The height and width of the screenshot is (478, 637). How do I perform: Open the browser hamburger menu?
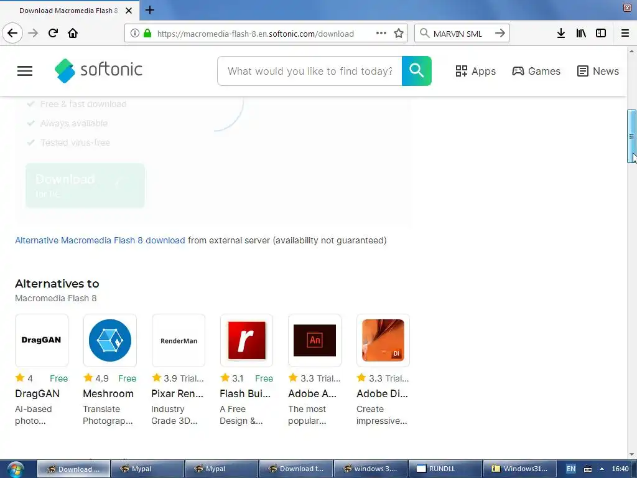pos(625,34)
